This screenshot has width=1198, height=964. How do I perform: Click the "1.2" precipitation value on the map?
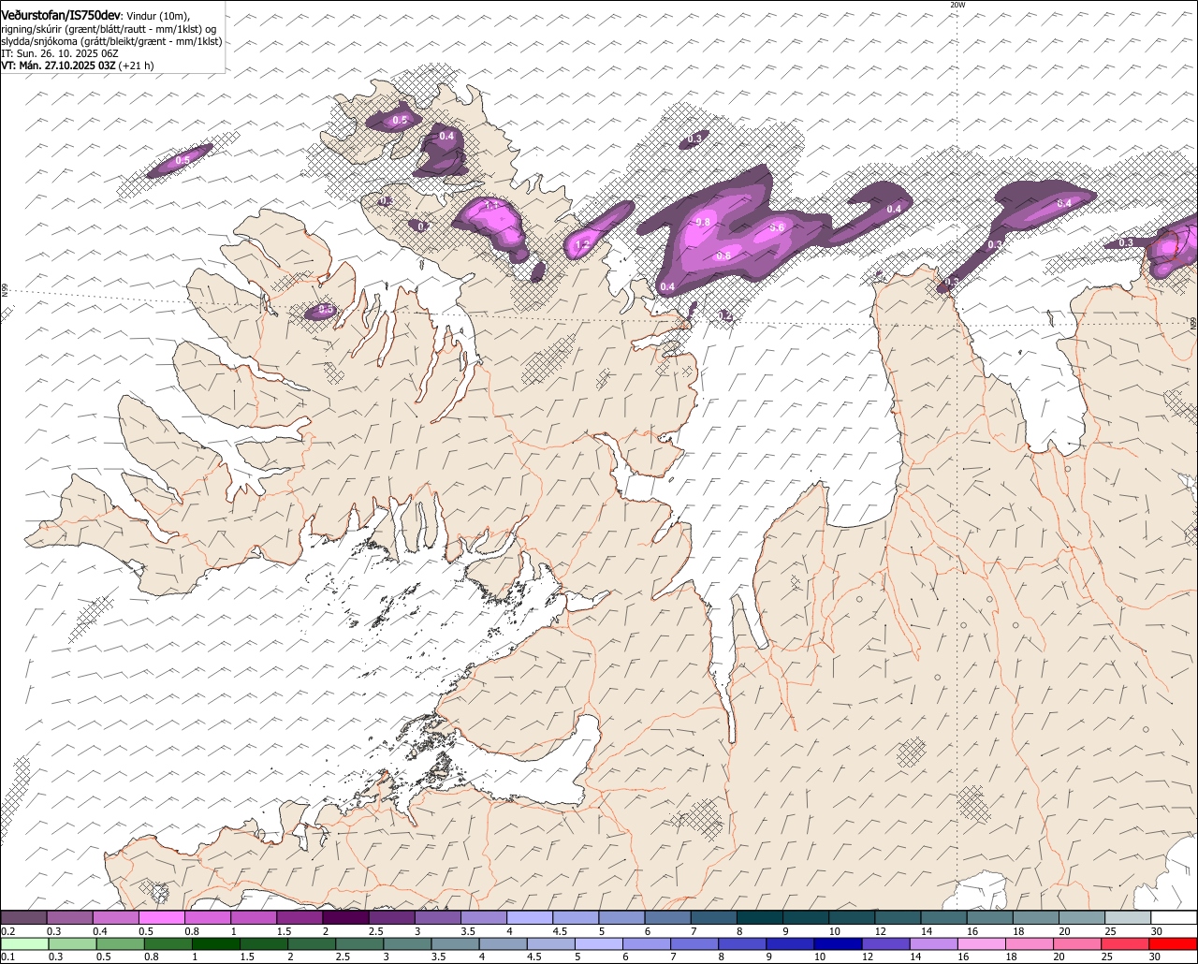582,245
